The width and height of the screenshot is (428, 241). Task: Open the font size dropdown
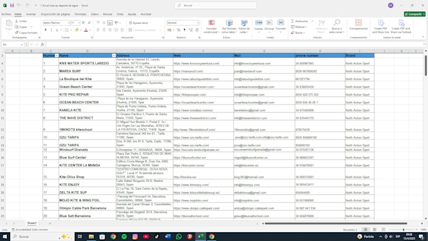coord(79,23)
